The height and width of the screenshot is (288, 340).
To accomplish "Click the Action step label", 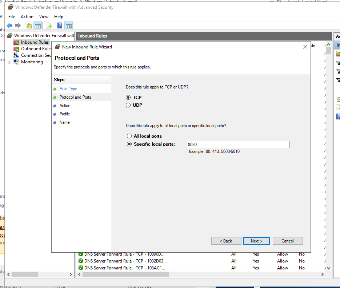I will pos(65,106).
